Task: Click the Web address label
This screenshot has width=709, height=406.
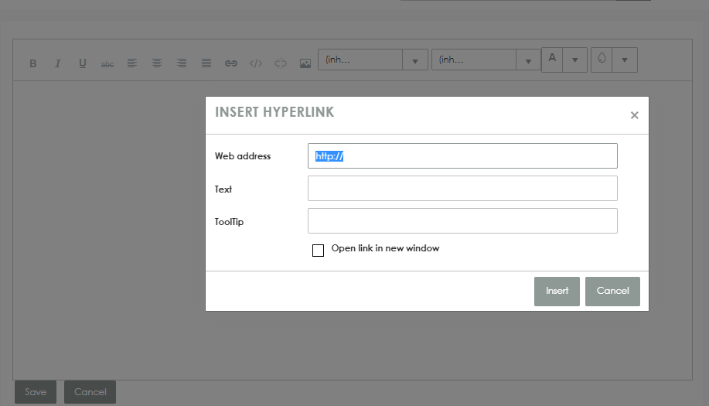Action: 243,156
